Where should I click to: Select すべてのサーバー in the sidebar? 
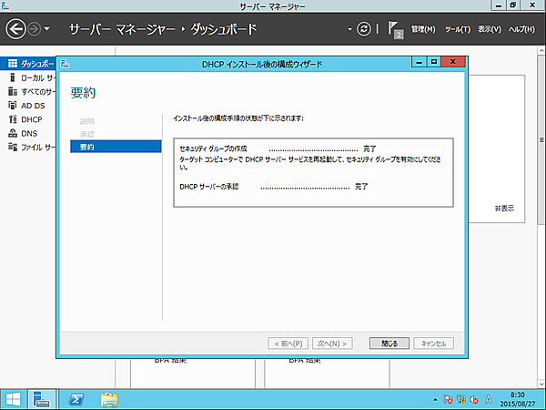(x=28, y=91)
